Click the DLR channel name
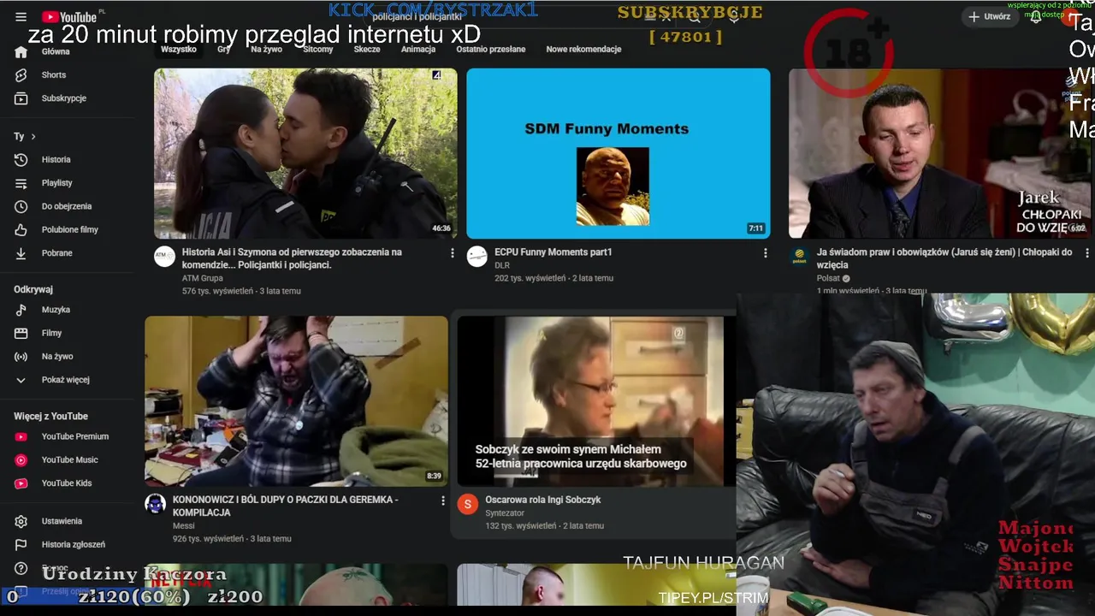This screenshot has height=616, width=1095. [x=502, y=266]
